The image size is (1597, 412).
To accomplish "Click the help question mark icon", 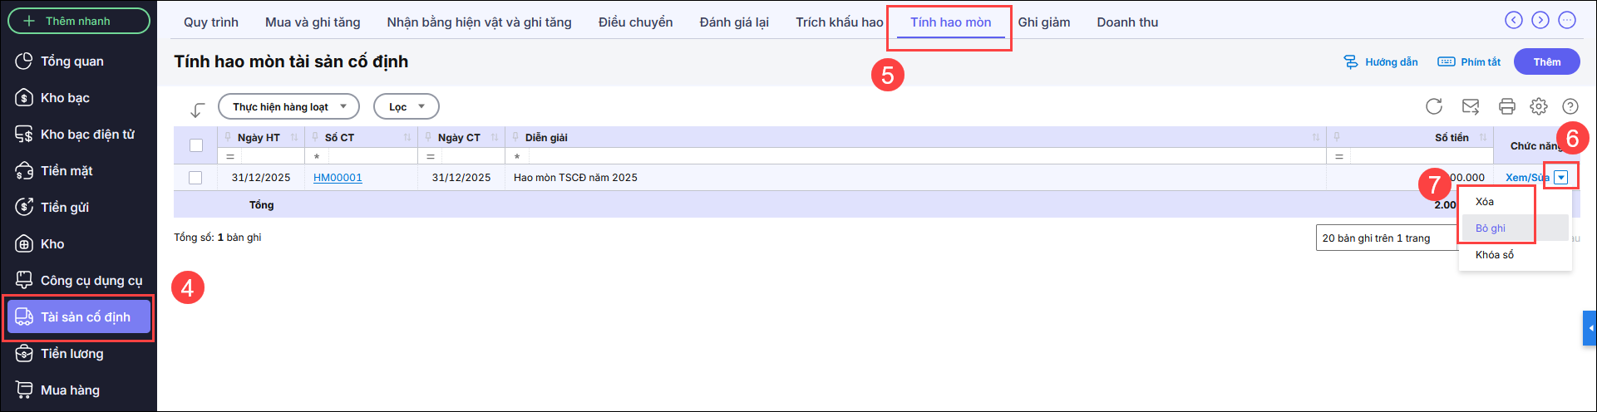I will (1570, 106).
